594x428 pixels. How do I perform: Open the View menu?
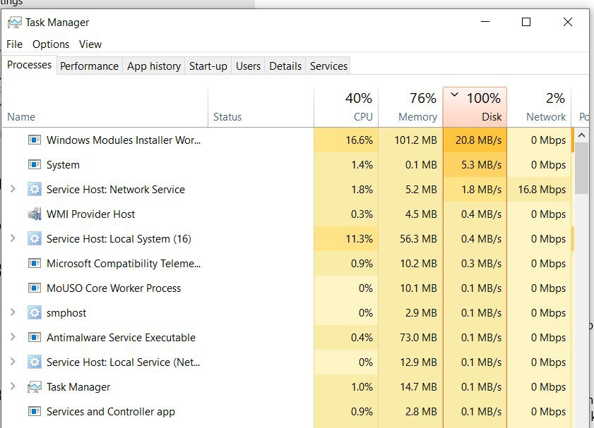[90, 44]
